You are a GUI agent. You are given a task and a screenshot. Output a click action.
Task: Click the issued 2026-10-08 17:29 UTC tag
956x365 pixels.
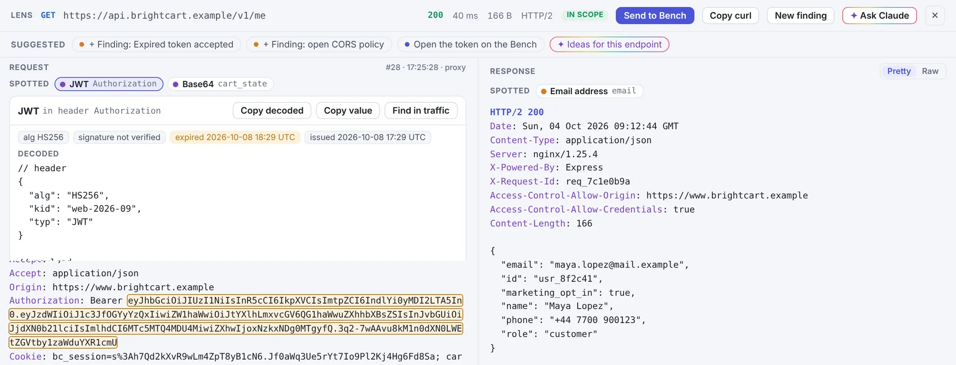pyautogui.click(x=367, y=137)
